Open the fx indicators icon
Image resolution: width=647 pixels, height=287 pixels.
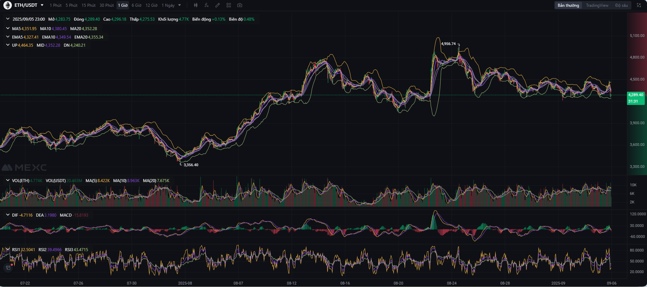207,5
